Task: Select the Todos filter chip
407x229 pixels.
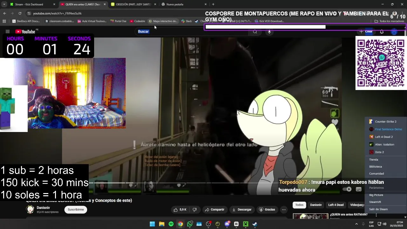Action: (299, 205)
